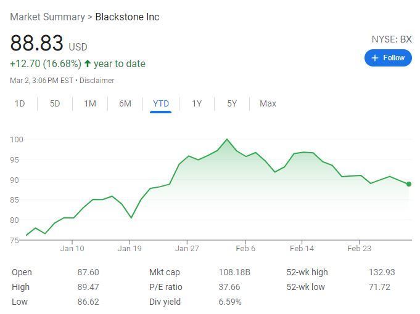Switch to the 1M tab
The image size is (420, 314).
click(90, 103)
